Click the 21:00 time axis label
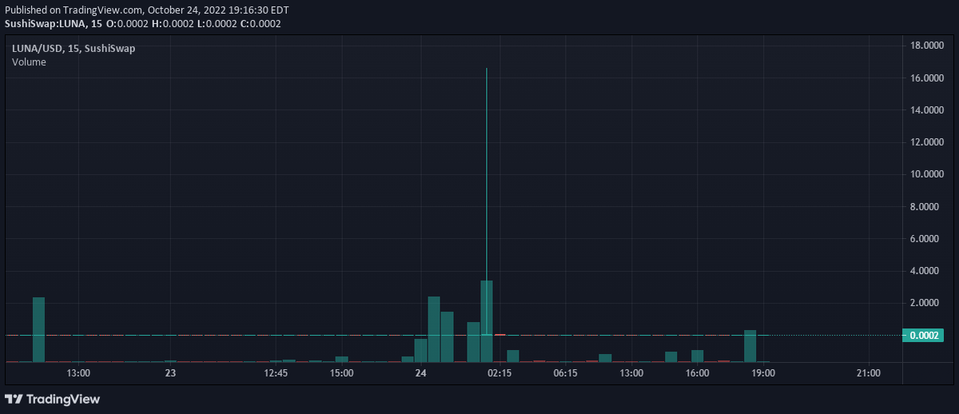 pos(868,373)
